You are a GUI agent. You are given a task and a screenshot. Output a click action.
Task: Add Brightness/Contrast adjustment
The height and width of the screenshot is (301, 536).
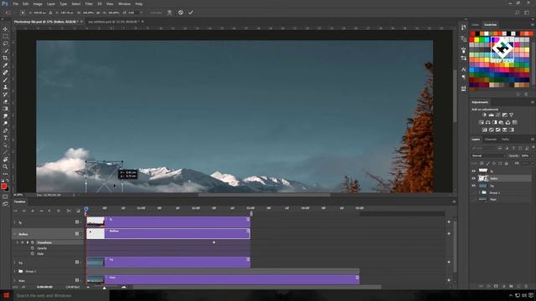click(x=484, y=115)
